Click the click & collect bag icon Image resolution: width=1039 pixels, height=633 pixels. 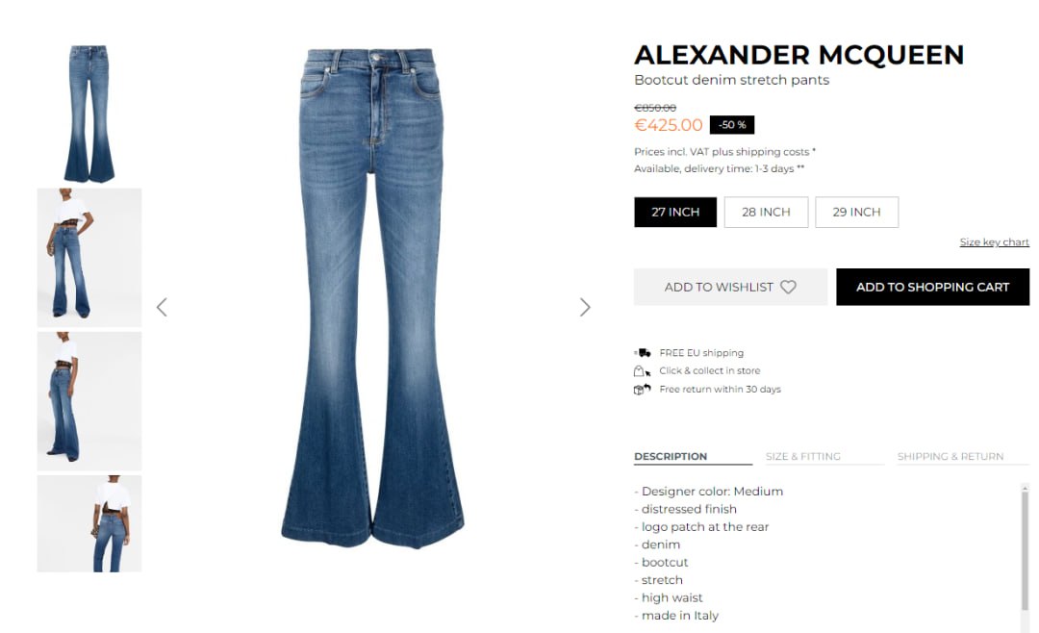[642, 370]
